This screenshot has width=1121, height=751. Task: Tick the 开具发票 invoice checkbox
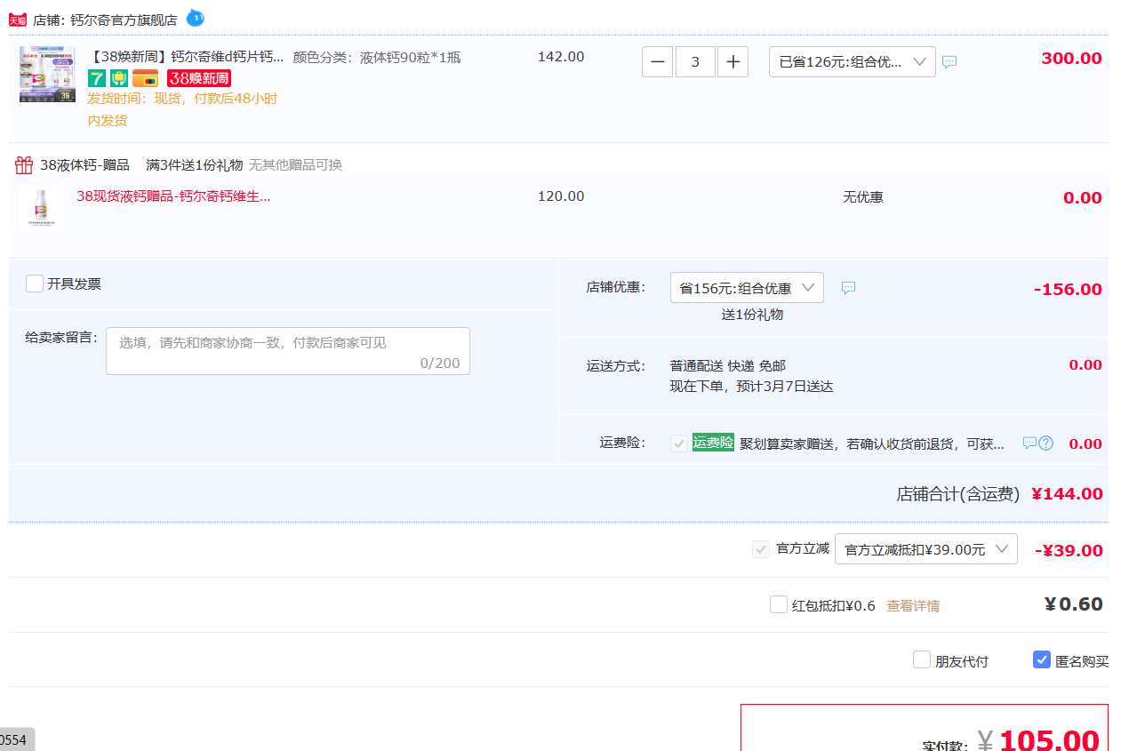(x=35, y=284)
